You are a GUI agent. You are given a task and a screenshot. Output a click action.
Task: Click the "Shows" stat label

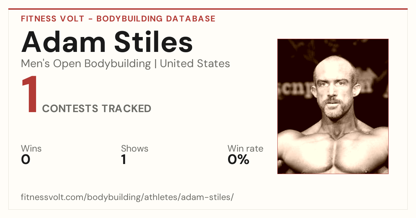135,149
